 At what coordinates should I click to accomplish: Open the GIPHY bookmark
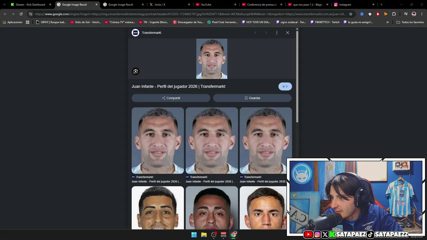51,22
